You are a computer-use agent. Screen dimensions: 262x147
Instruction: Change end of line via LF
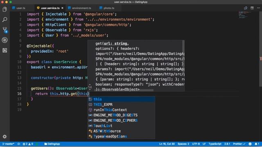pos(204,144)
